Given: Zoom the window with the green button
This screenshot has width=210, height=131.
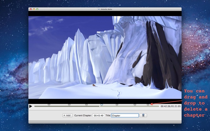Looking at the screenshot, I should pos(37,9).
